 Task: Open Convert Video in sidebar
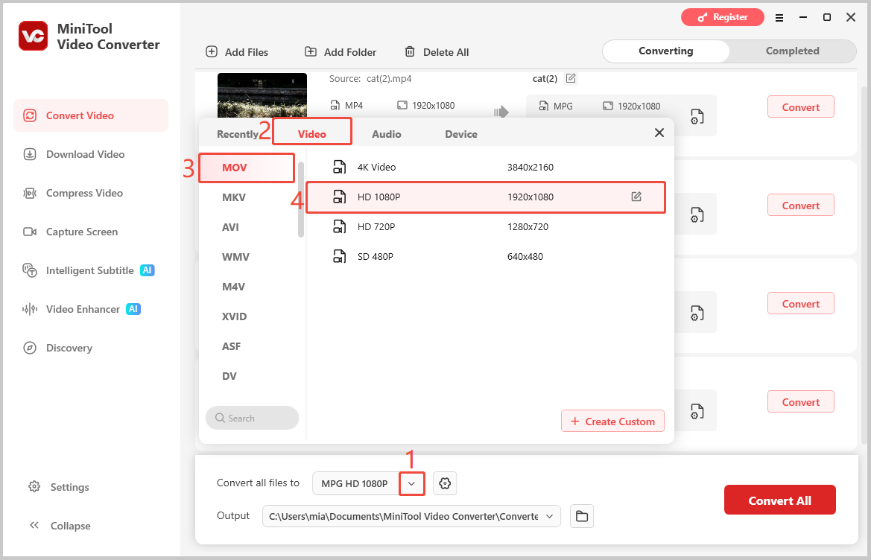point(91,115)
